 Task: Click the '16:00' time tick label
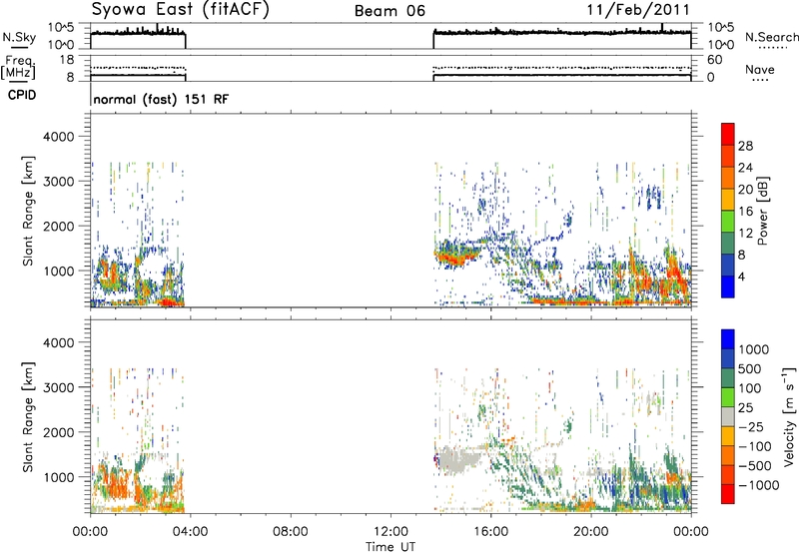pos(490,532)
